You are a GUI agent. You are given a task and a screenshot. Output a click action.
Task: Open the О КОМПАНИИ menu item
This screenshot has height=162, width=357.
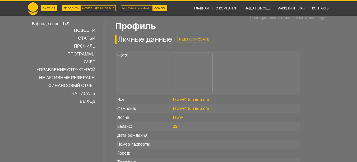coord(226,8)
